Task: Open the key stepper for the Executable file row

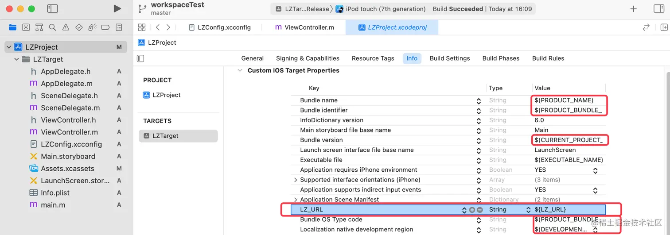Action: coord(479,160)
